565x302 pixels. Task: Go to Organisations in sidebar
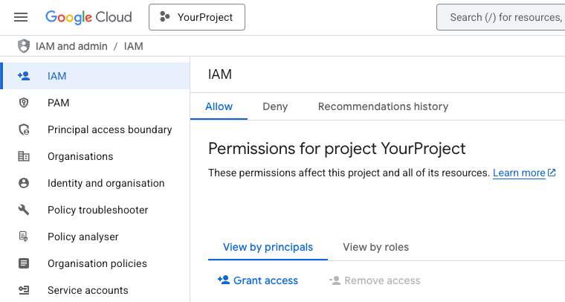[95, 156]
